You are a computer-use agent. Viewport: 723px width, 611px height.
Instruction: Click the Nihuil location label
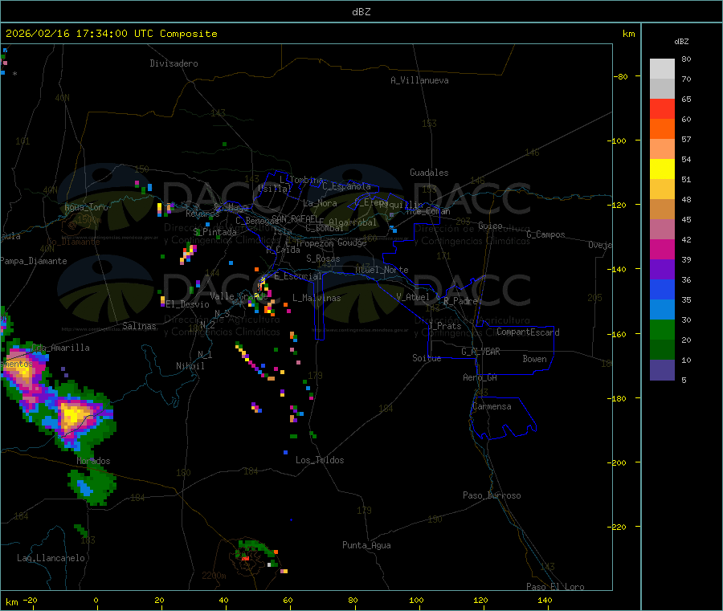click(190, 366)
